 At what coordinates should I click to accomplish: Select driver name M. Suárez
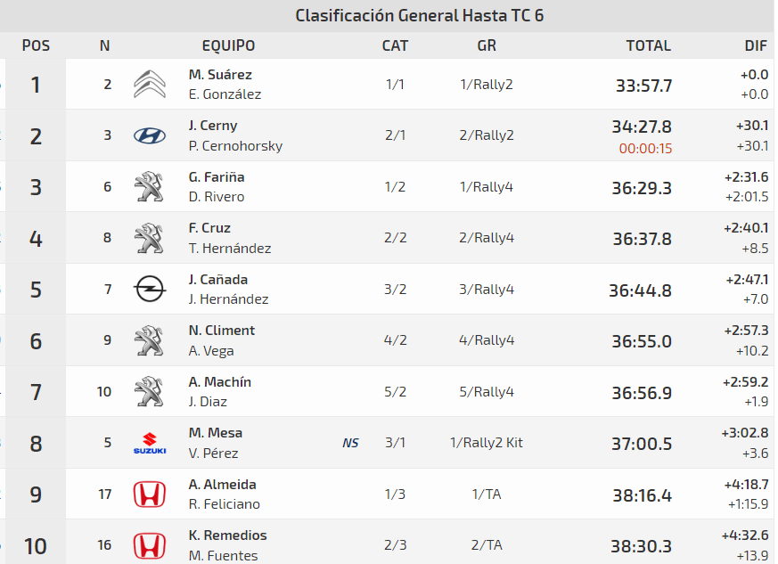coord(220,75)
